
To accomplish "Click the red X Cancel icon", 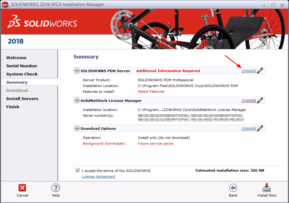I will click(x=22, y=188).
